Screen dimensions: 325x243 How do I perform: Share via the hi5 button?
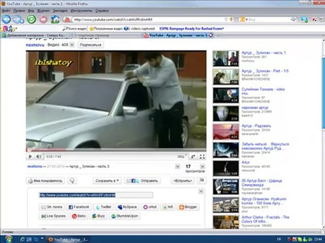pos(168,207)
